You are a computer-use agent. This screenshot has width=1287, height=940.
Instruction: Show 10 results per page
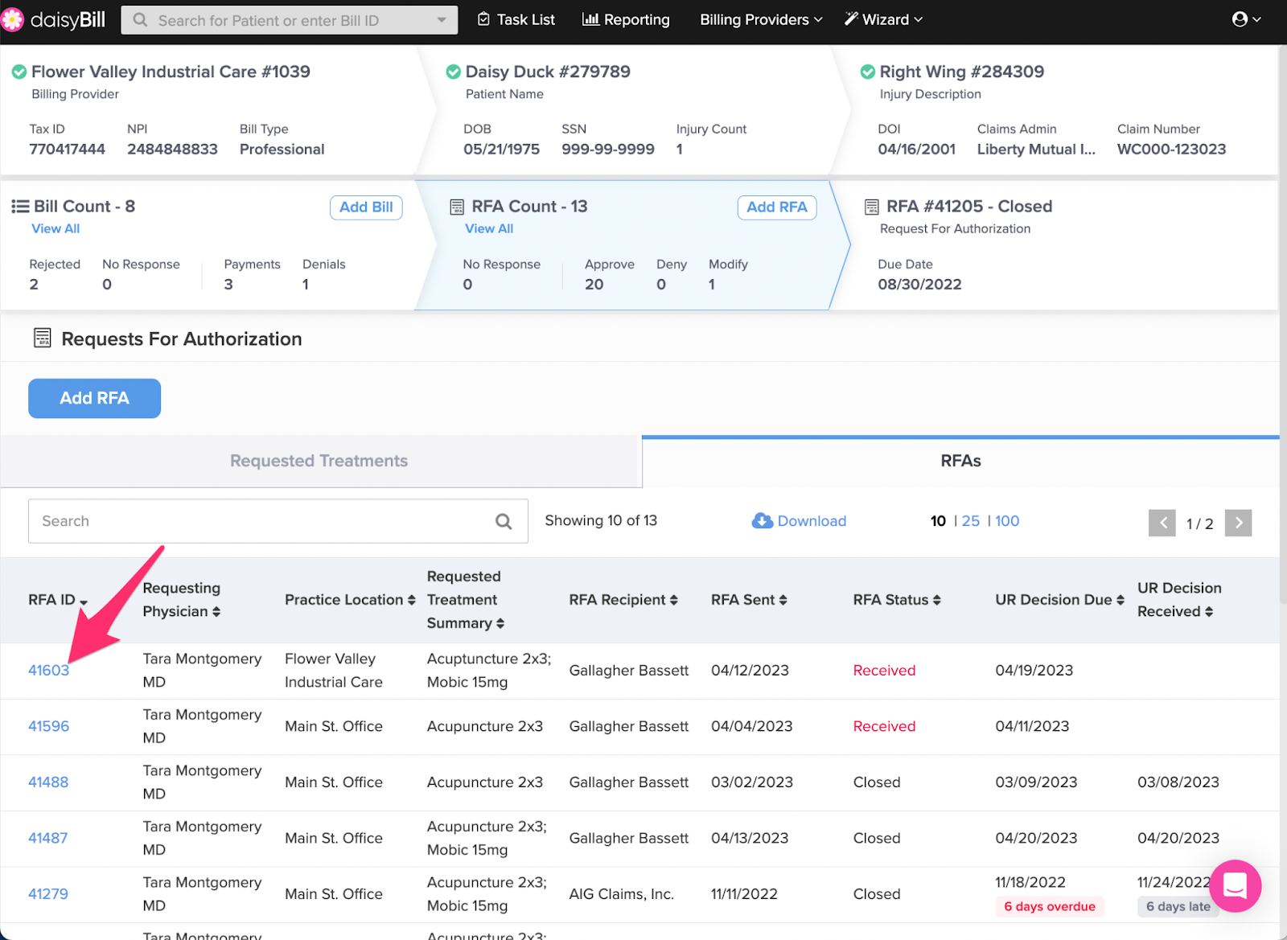pyautogui.click(x=938, y=521)
